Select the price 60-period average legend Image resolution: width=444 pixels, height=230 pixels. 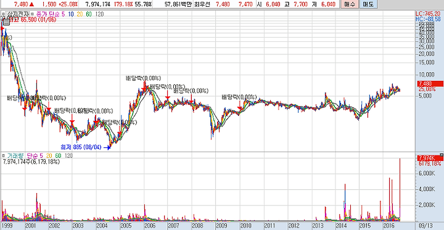point(89,14)
